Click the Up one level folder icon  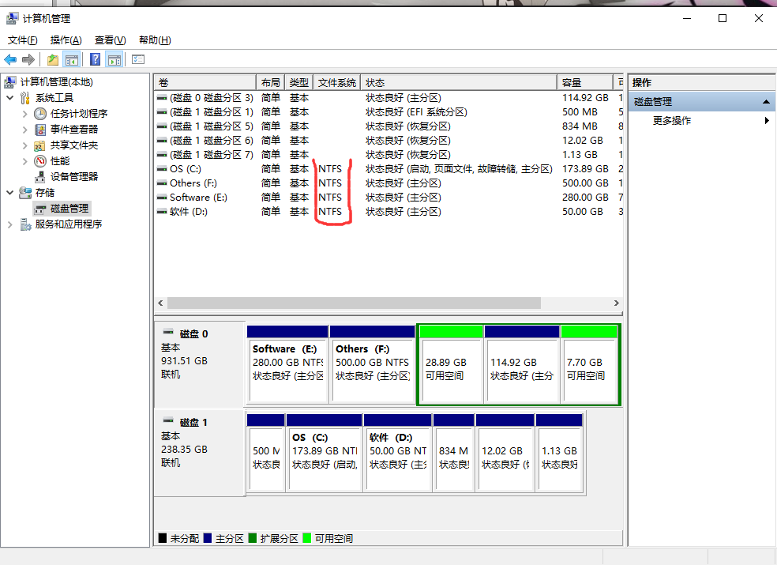tap(53, 60)
